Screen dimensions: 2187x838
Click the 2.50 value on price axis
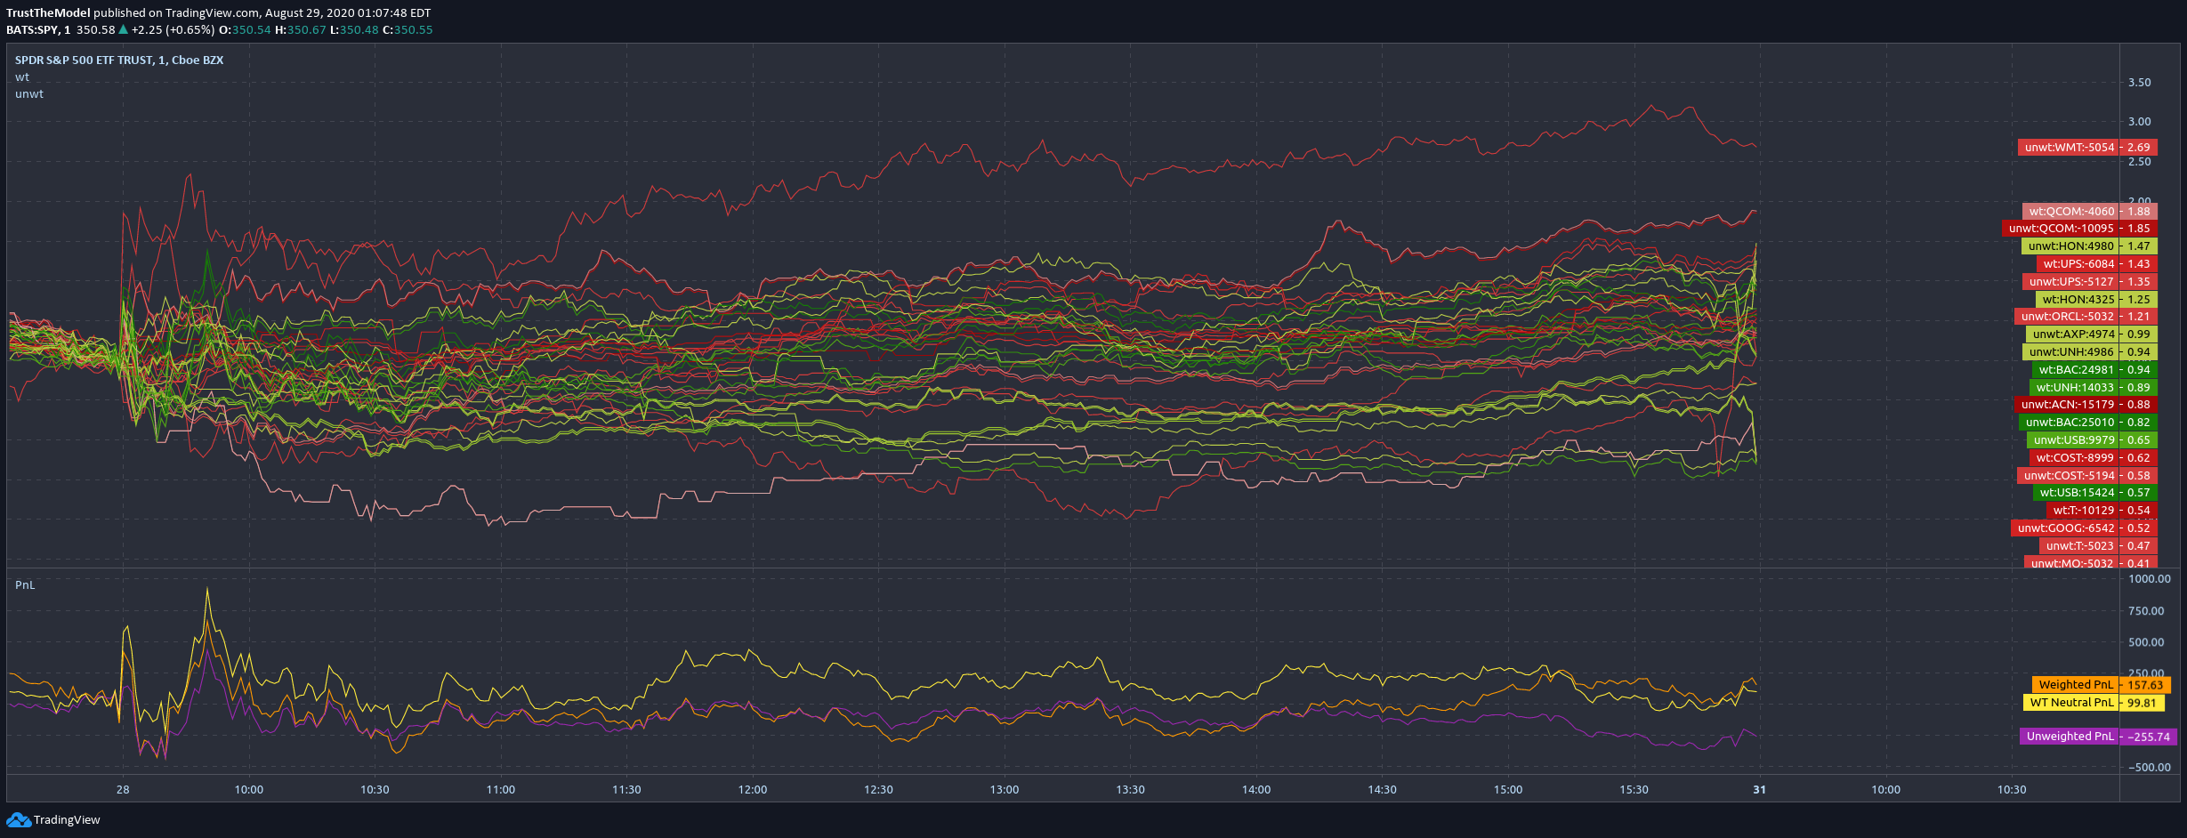[x=2139, y=161]
